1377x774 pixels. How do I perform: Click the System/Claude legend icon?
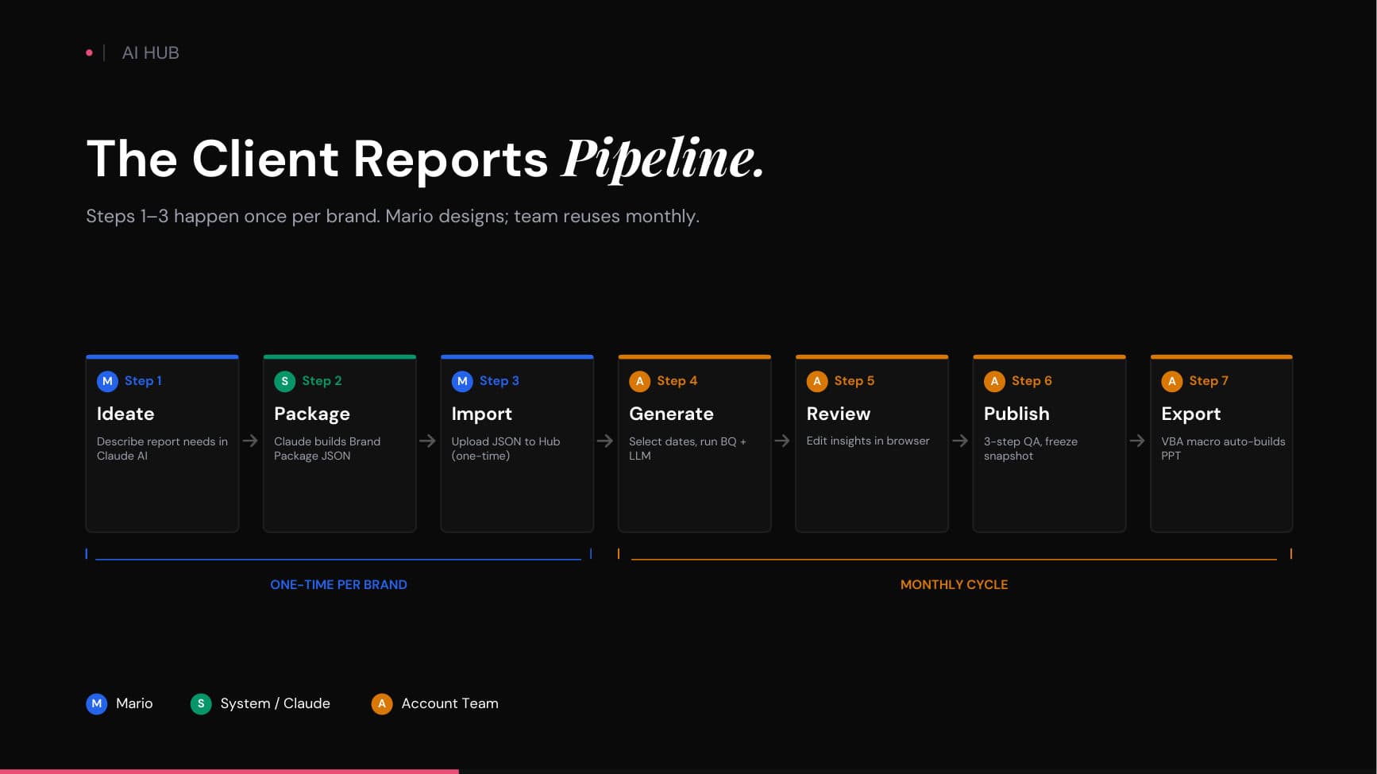[x=201, y=703]
